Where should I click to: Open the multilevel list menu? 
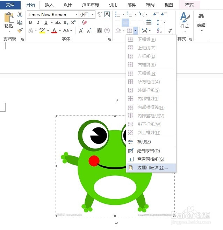coord(143,14)
